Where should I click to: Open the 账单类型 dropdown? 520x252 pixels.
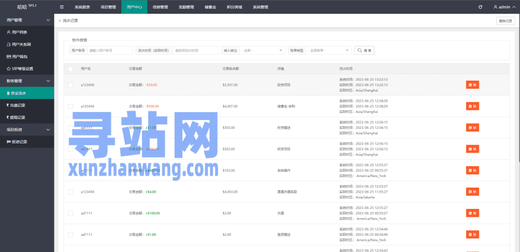coord(329,50)
